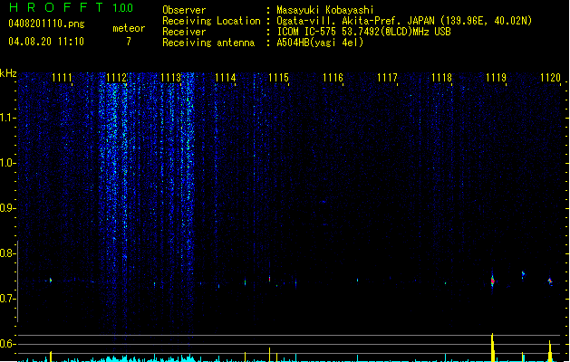Click the 1119 time axis marker
Image resolution: width=570 pixels, height=362 pixels.
[x=496, y=78]
